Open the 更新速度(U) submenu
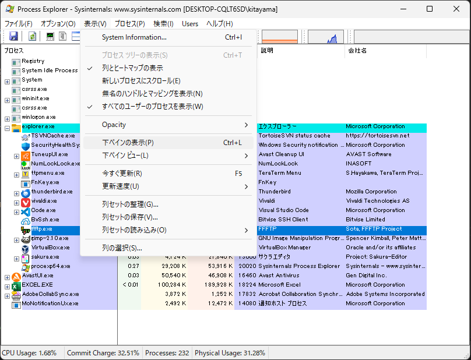The width and height of the screenshot is (471, 360). click(168, 186)
